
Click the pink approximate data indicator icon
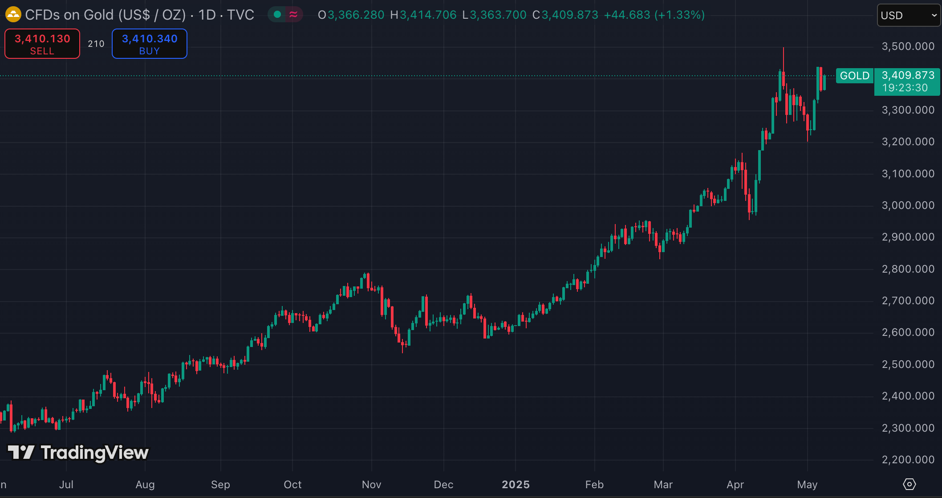293,15
